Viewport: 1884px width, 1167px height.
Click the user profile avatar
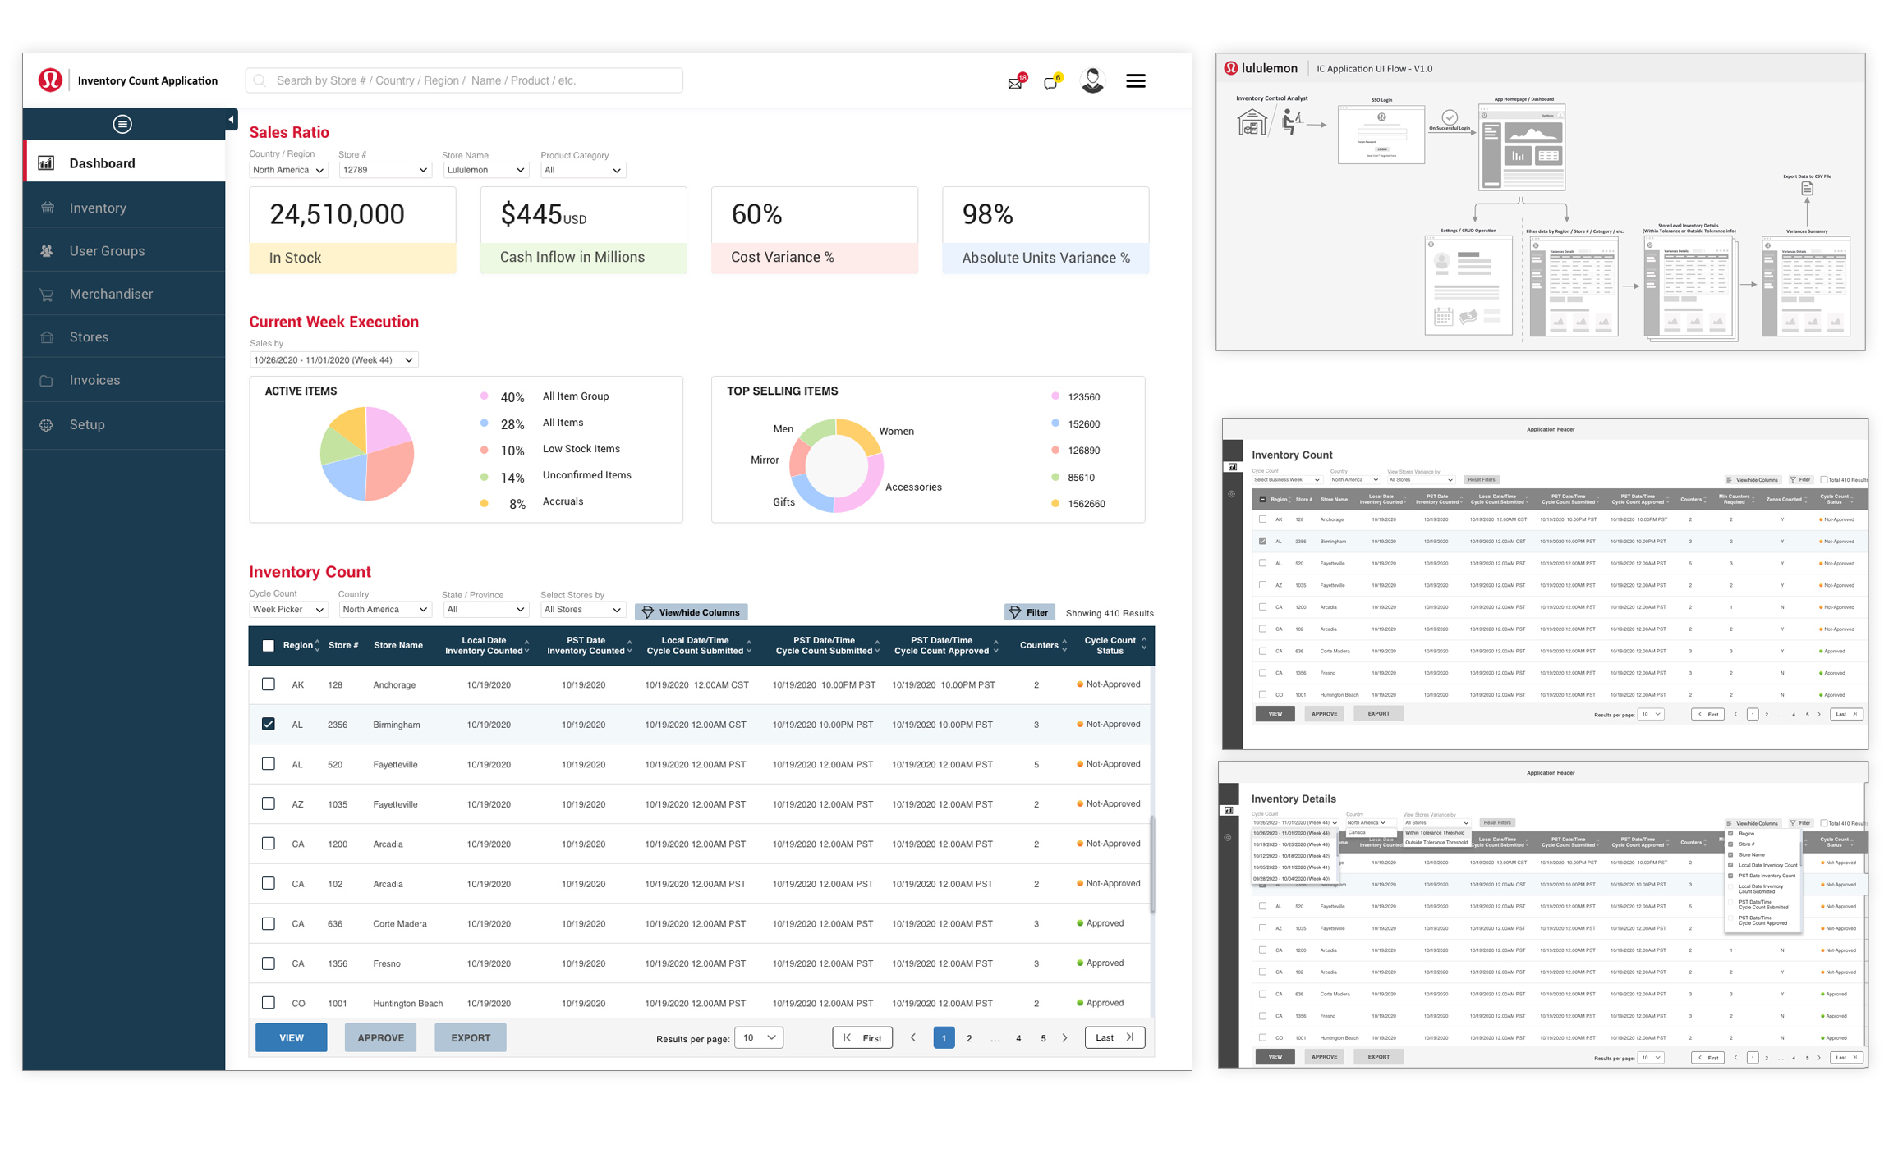1092,80
